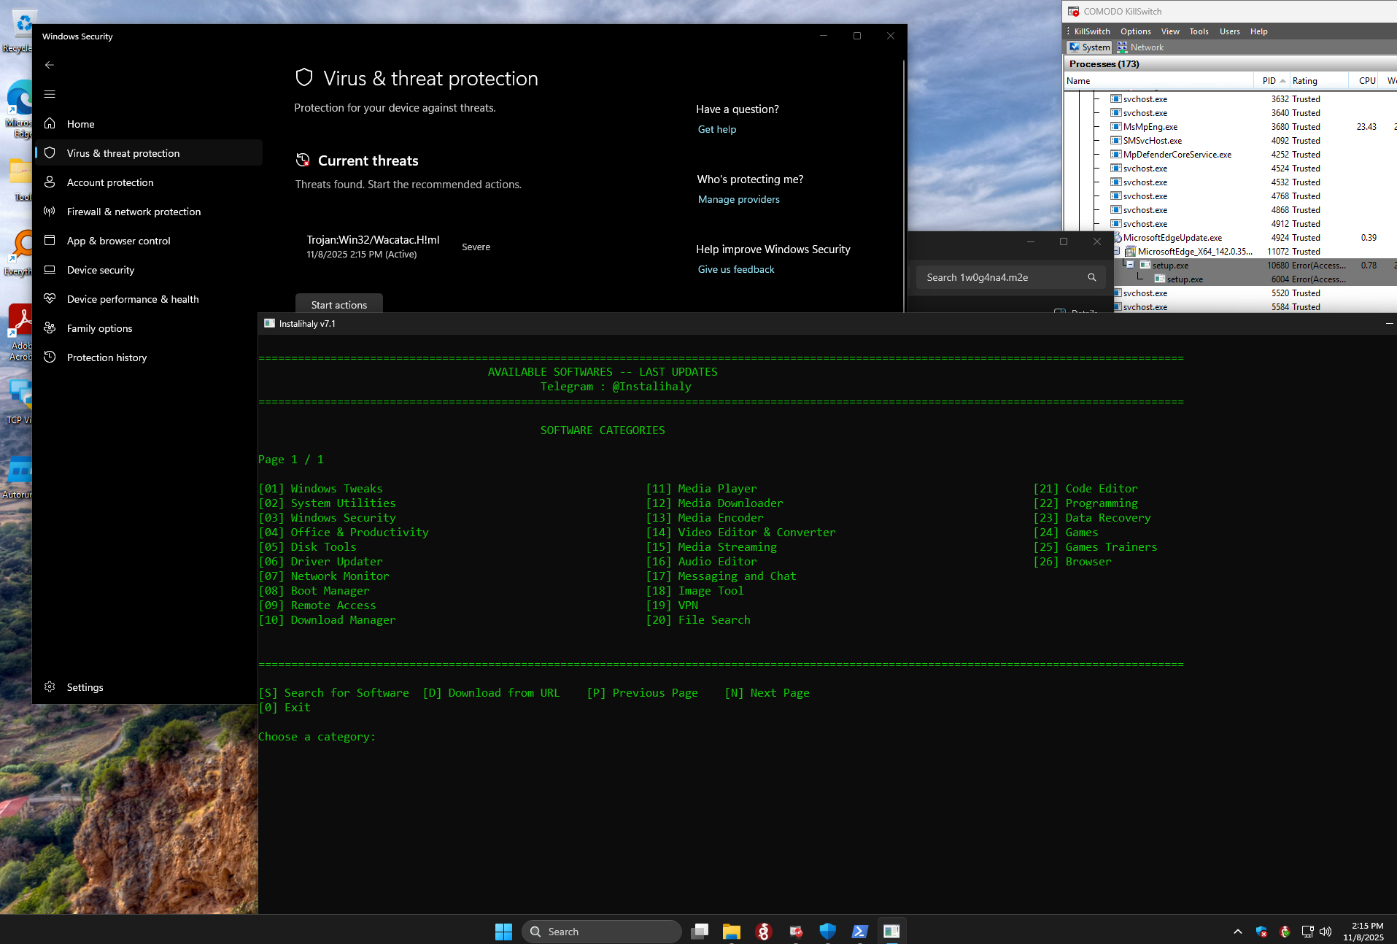Click the Windows Security shield on taskbar
Viewport: 1397px width, 944px height.
827,932
